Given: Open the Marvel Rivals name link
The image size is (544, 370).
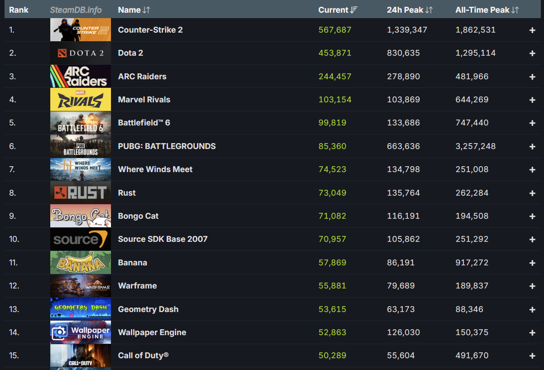Looking at the screenshot, I should point(144,100).
